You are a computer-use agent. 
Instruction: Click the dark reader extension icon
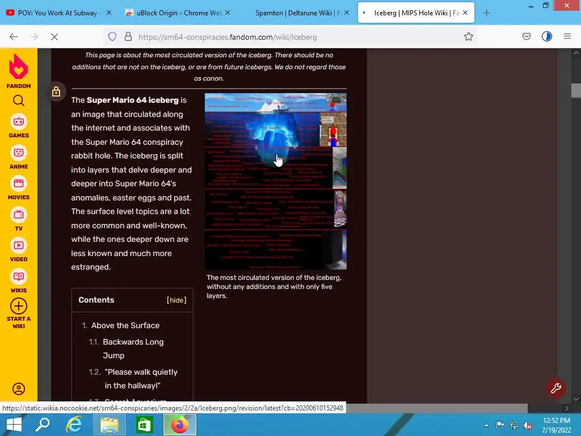pyautogui.click(x=547, y=36)
